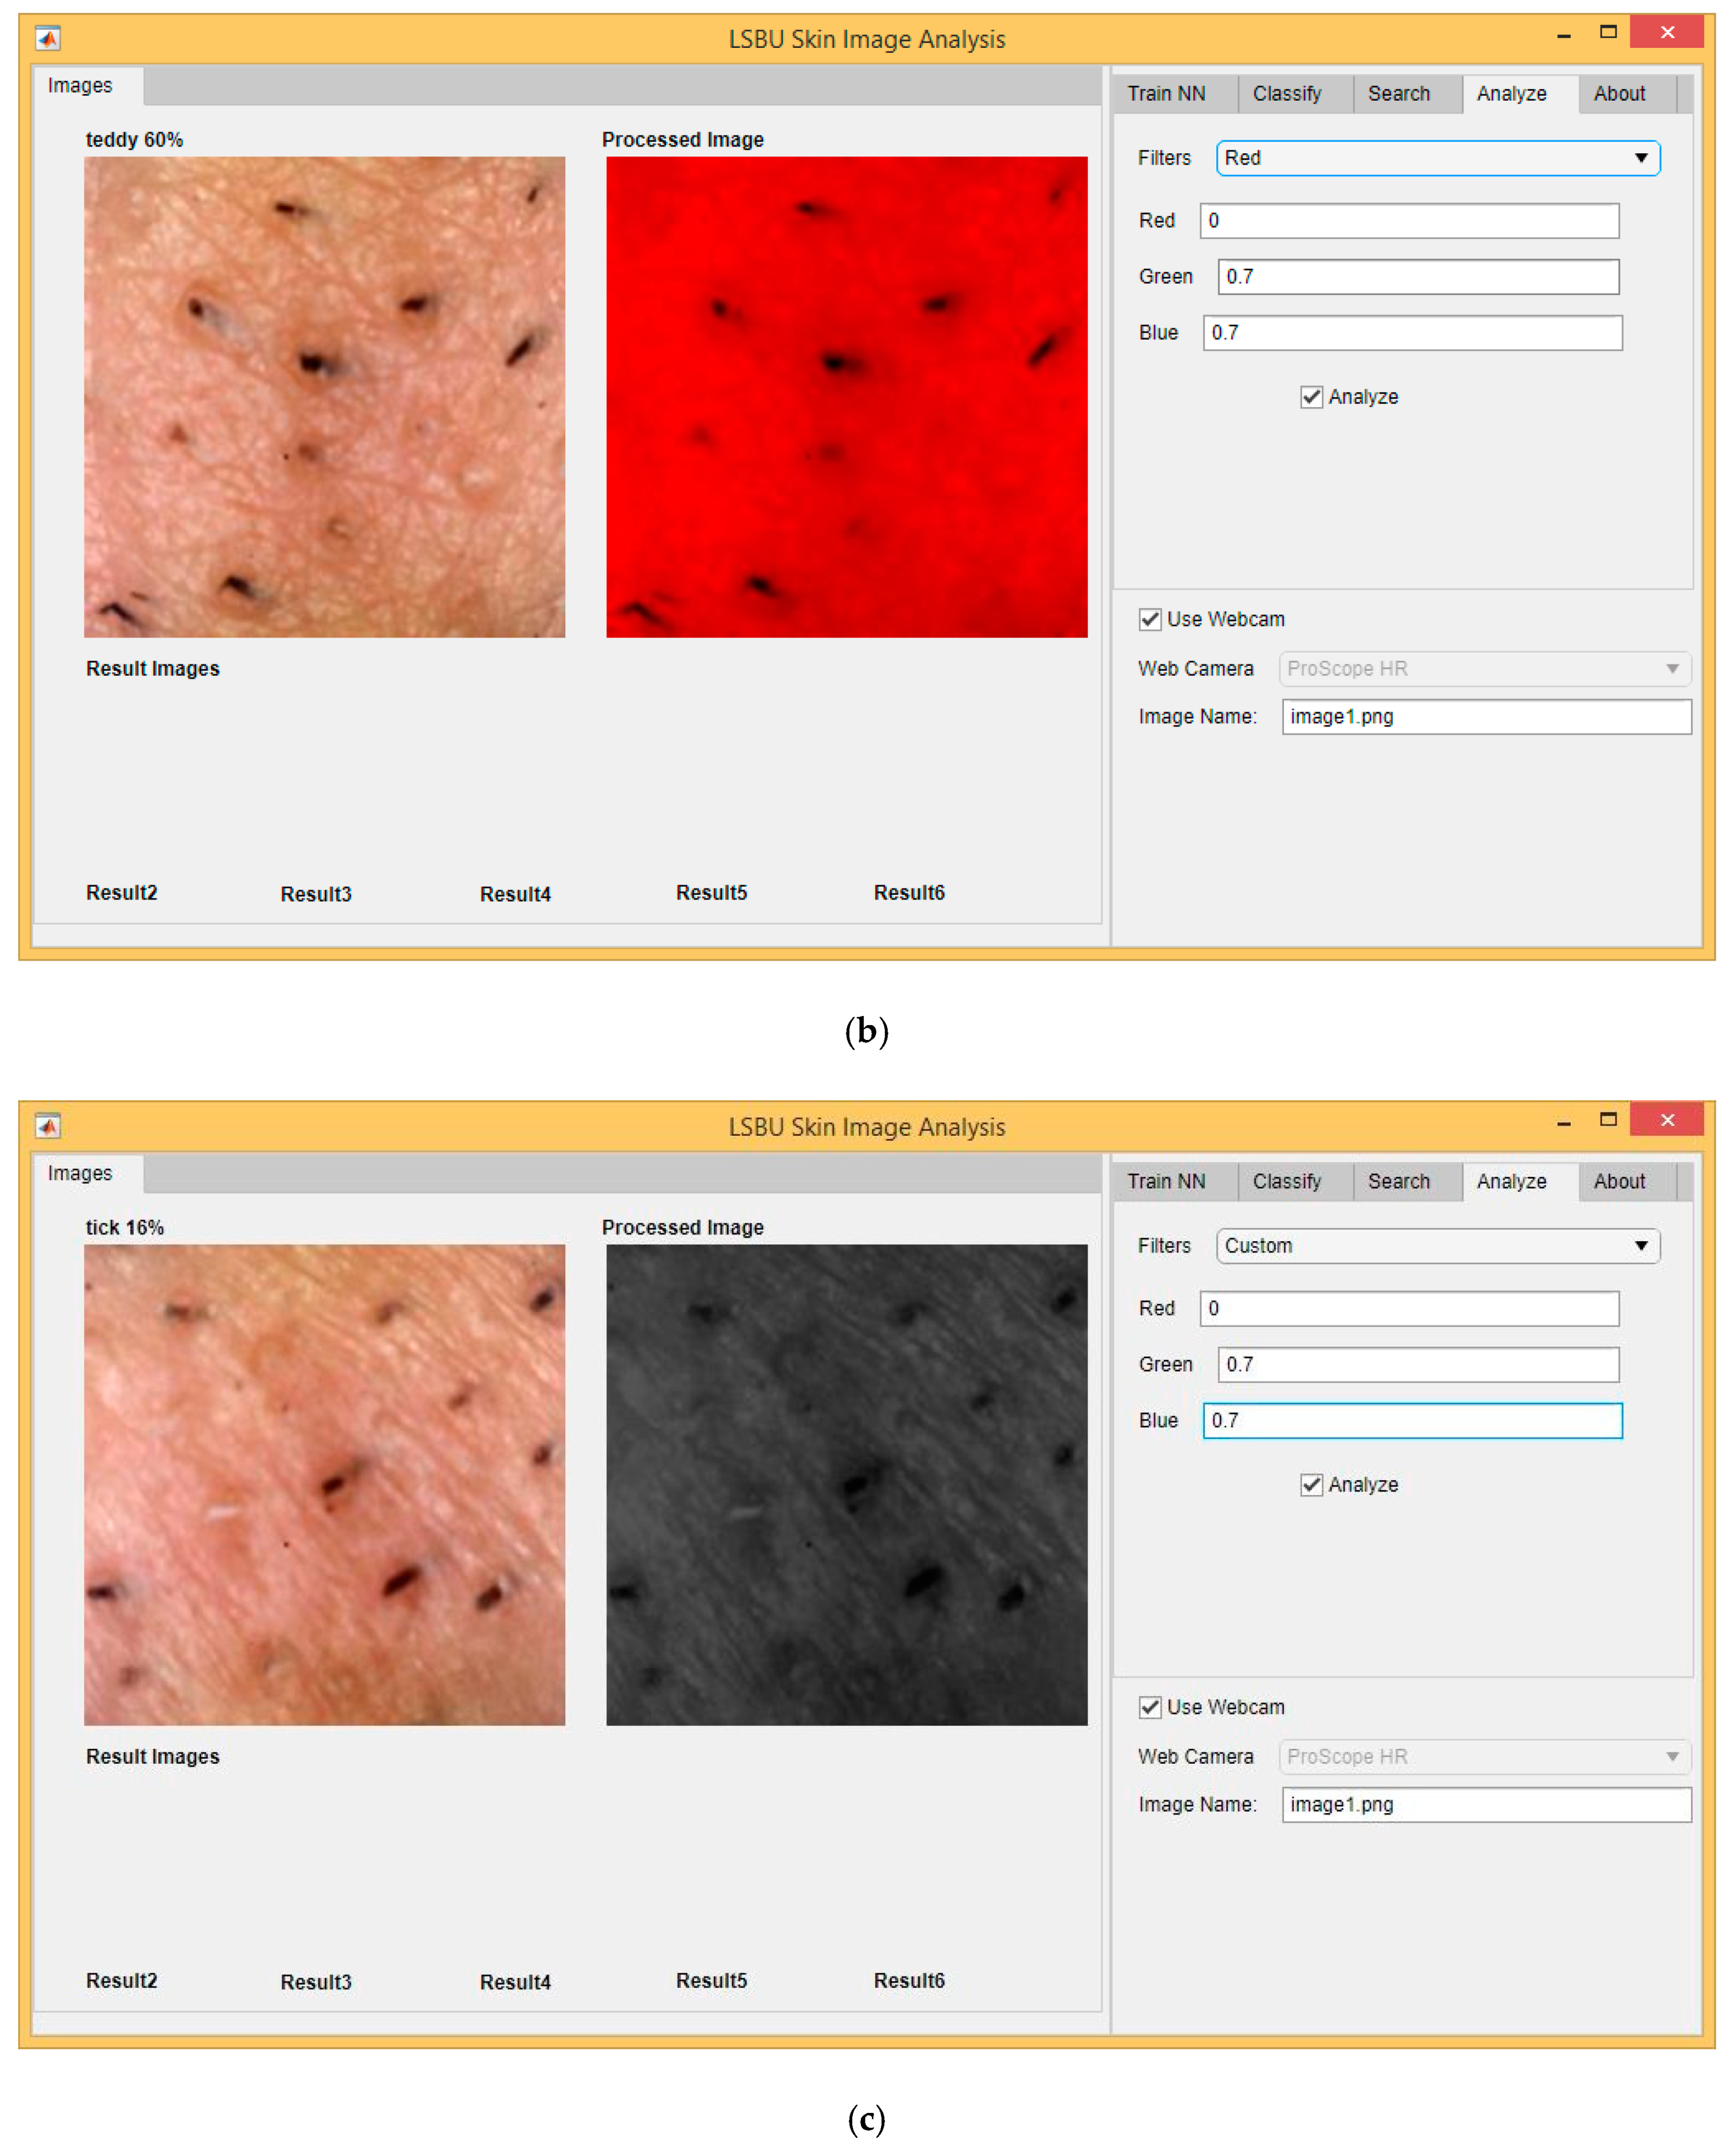Switch to the Train NN tab
Image resolution: width=1729 pixels, height=2156 pixels.
(1168, 93)
